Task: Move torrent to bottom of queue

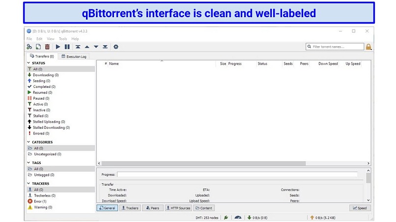Action: pyautogui.click(x=105, y=47)
